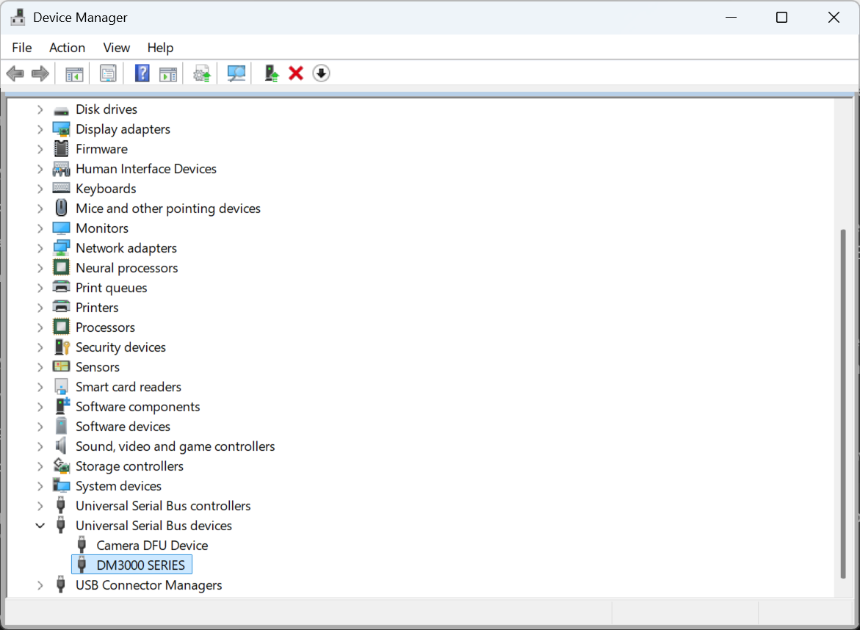Open the Properties toolbar icon
This screenshot has height=630, width=860.
(x=108, y=73)
